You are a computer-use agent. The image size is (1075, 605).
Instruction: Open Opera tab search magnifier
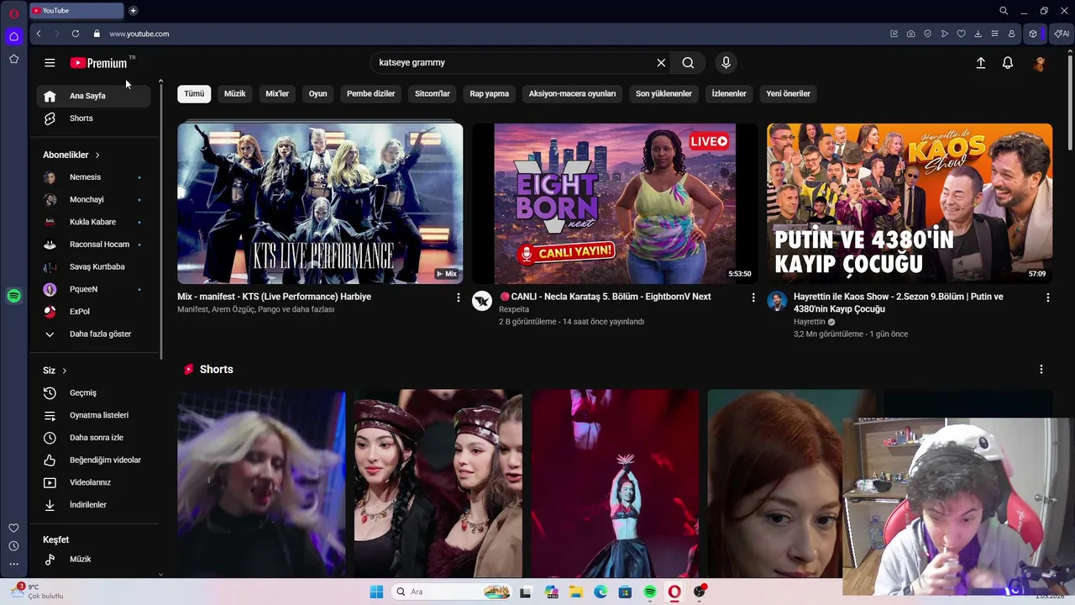point(1004,11)
